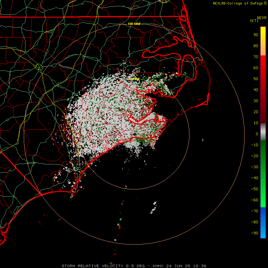Click the 10 value on velocity scale
268x268 pixels.
(x=256, y=123)
